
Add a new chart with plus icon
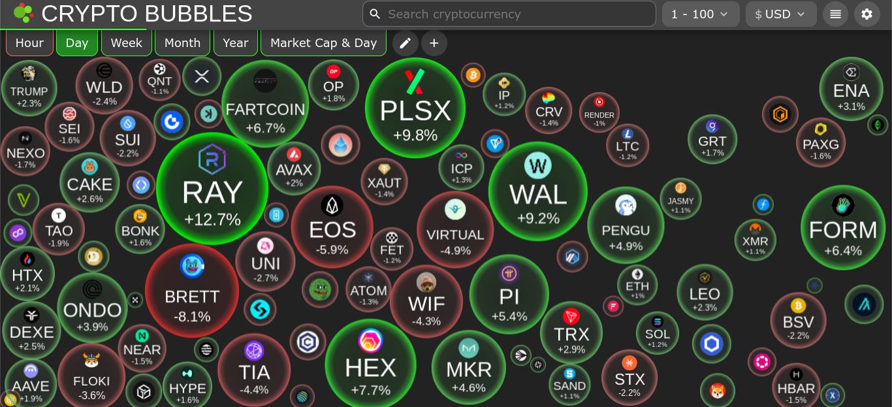[x=434, y=43]
